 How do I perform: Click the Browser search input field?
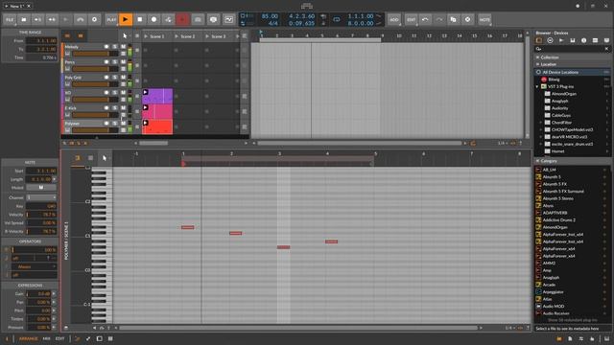pyautogui.click(x=572, y=49)
